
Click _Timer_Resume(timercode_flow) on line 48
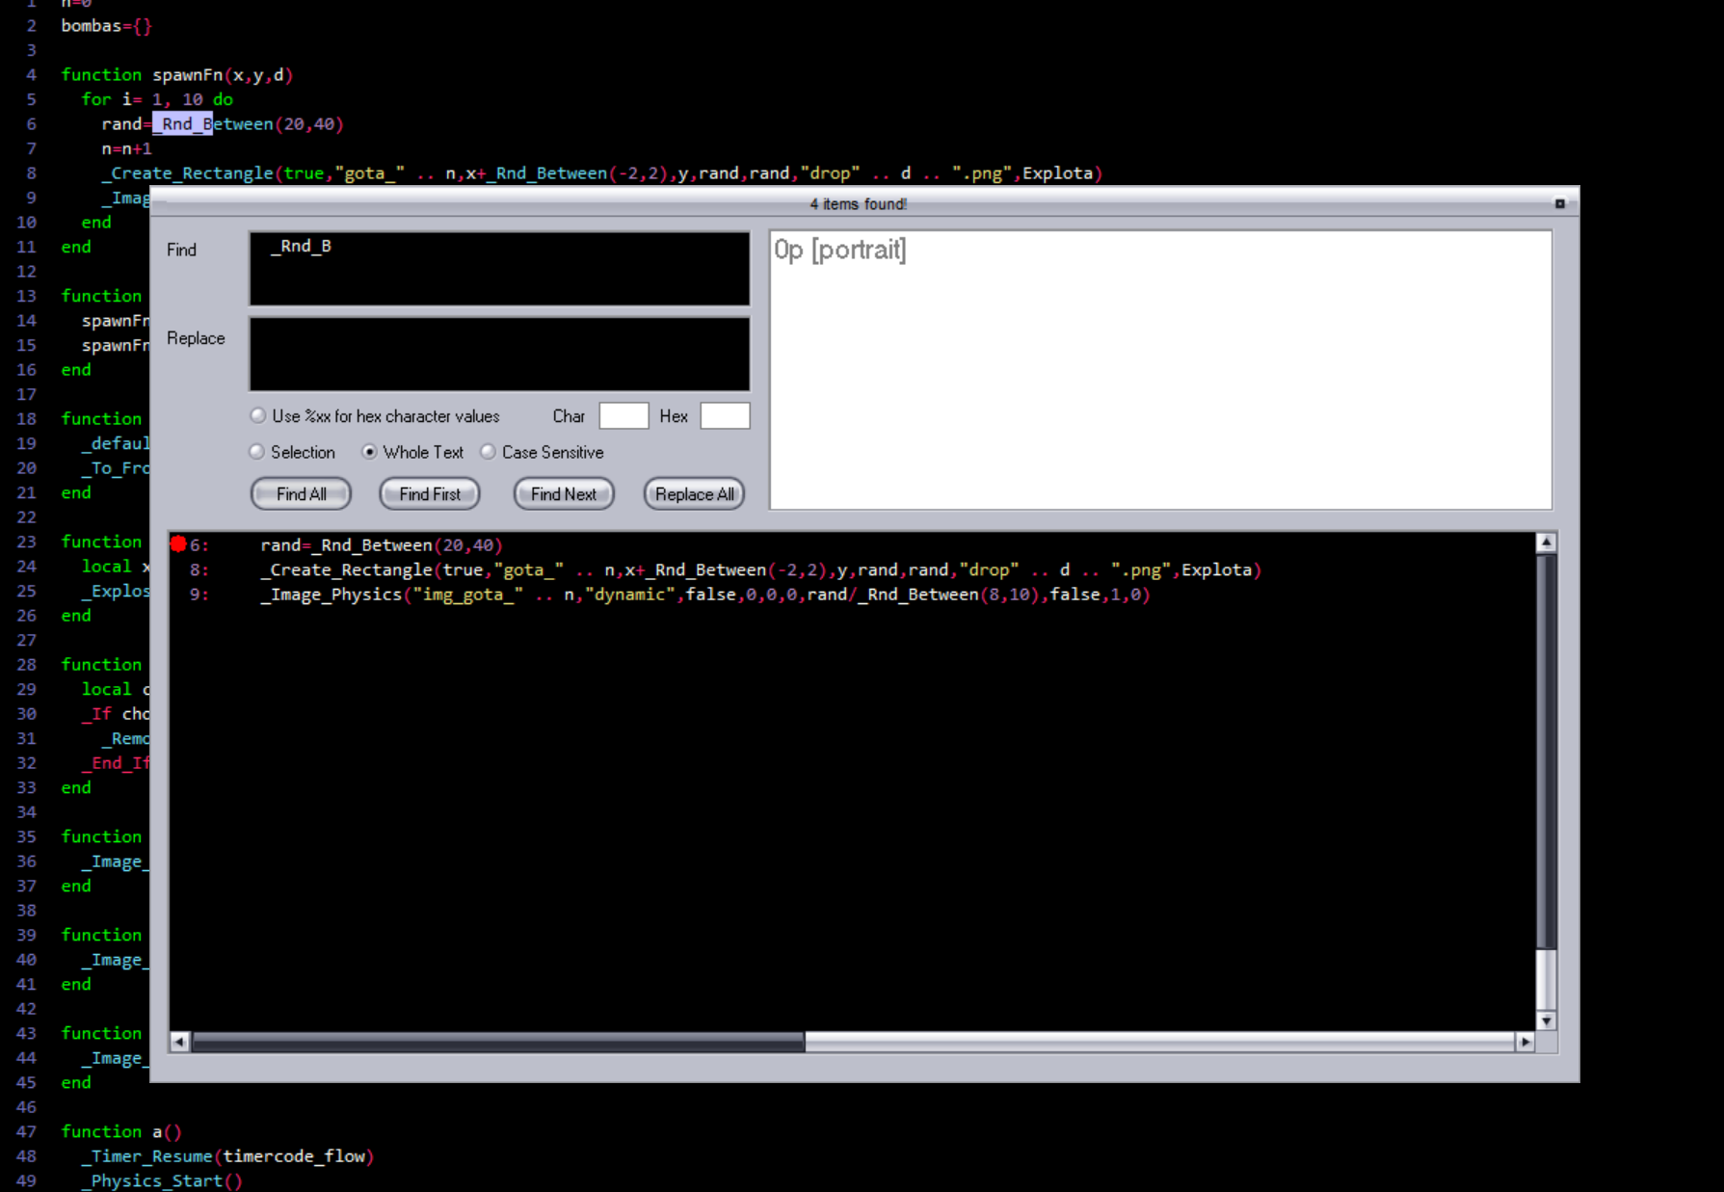pos(227,1156)
